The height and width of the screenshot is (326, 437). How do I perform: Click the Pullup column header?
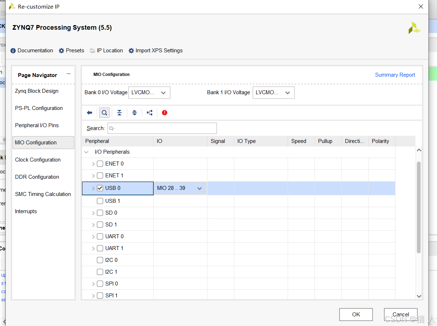pos(328,141)
